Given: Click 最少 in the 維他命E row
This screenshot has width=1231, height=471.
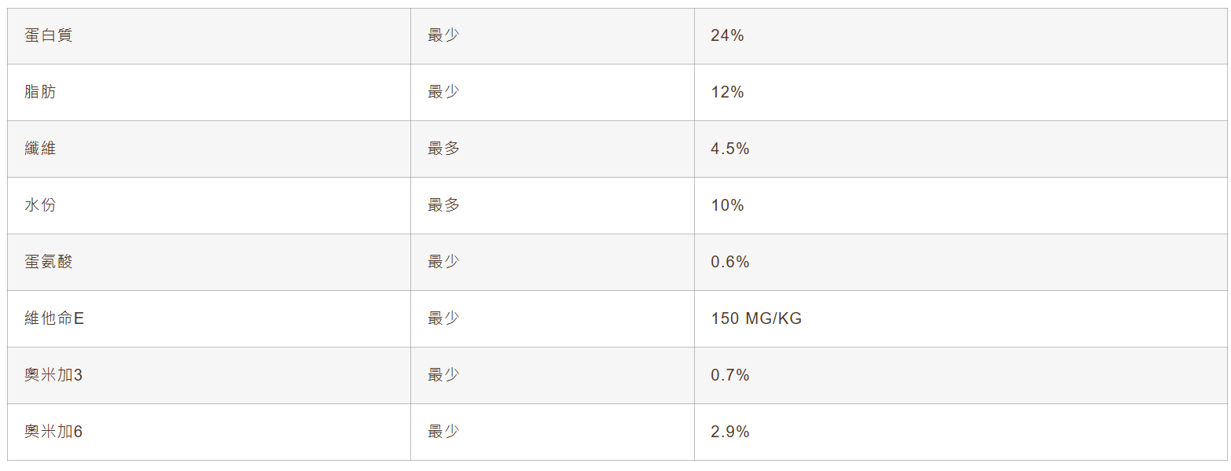Looking at the screenshot, I should 443,318.
